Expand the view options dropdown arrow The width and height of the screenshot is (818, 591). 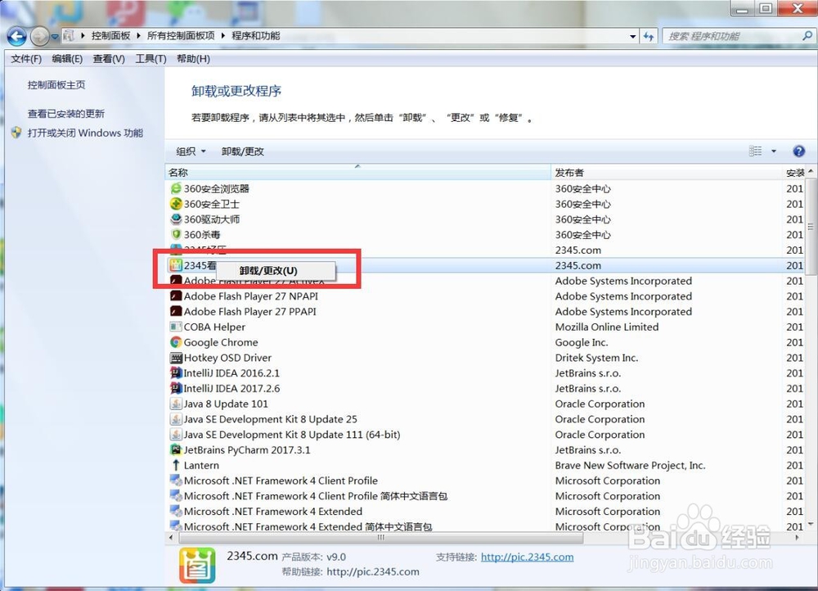774,151
